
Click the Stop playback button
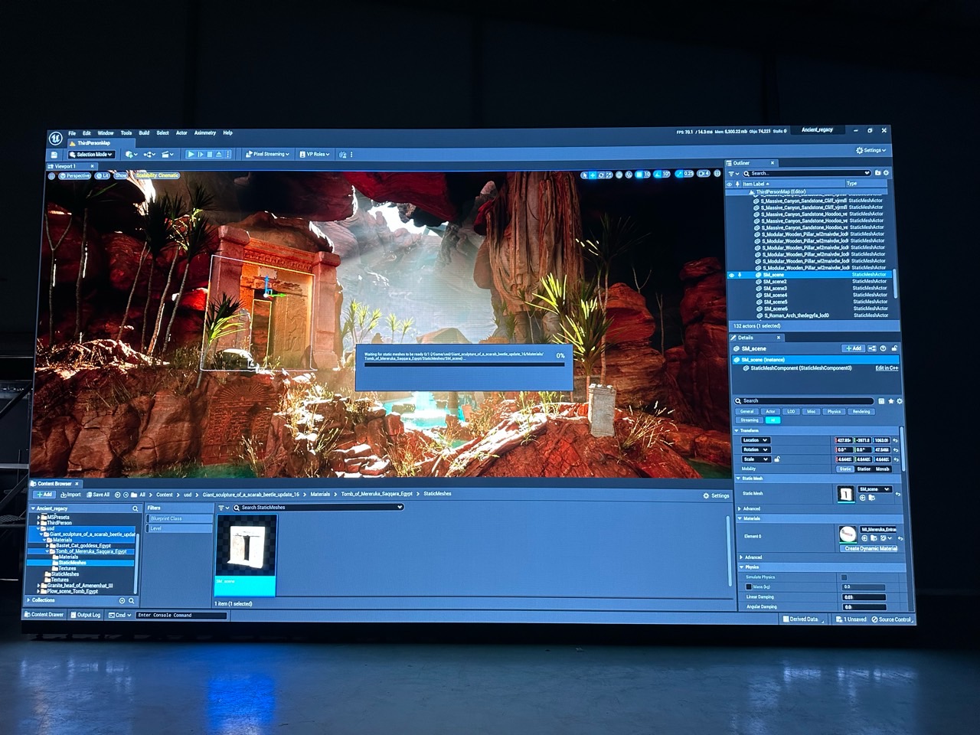click(x=210, y=155)
